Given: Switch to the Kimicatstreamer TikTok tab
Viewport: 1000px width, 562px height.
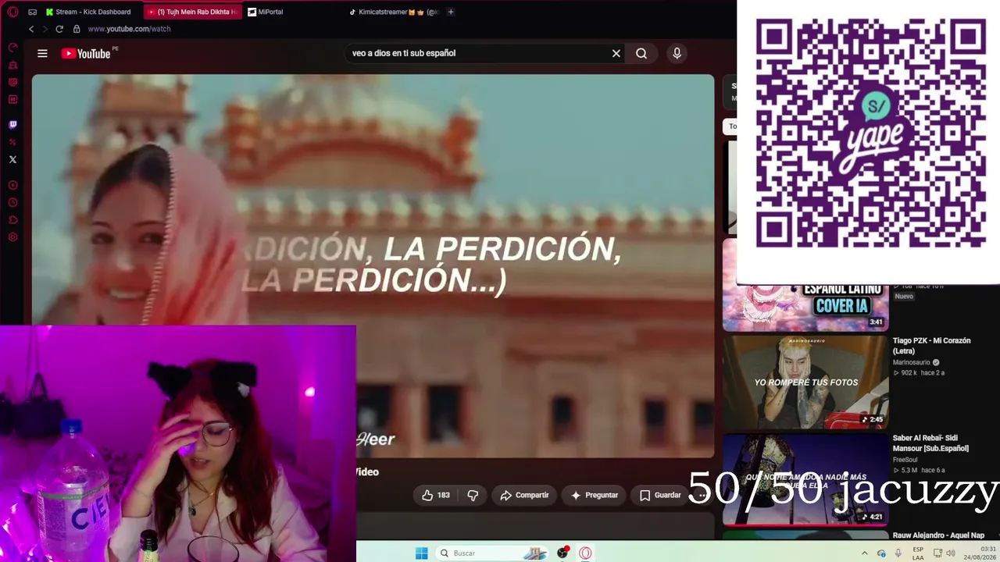Looking at the screenshot, I should [x=394, y=12].
